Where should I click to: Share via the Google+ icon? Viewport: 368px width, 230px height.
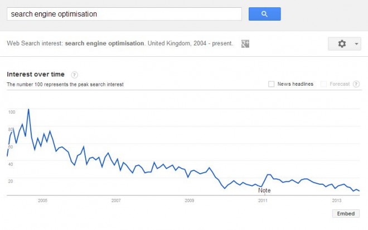(x=244, y=44)
